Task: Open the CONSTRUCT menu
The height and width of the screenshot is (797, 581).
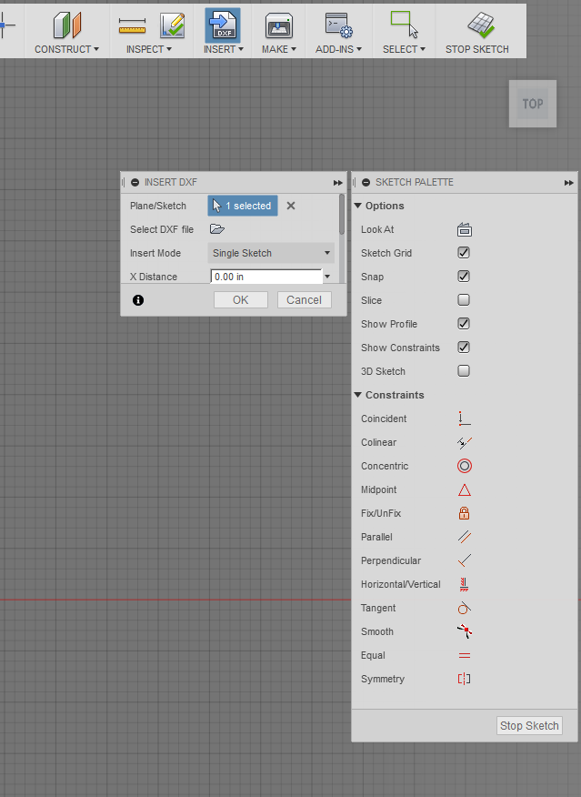Action: [66, 49]
